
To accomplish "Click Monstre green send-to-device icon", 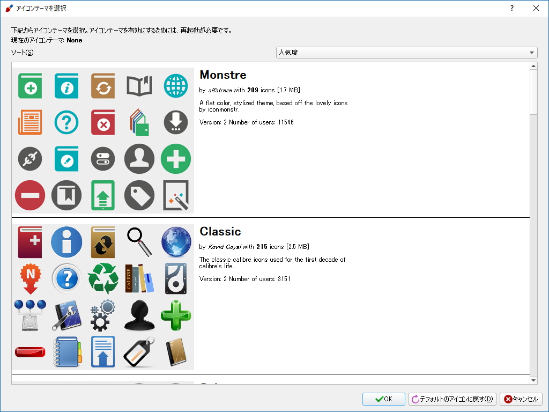I will [x=103, y=195].
